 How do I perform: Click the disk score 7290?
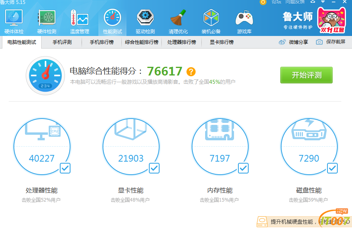pos(309,158)
